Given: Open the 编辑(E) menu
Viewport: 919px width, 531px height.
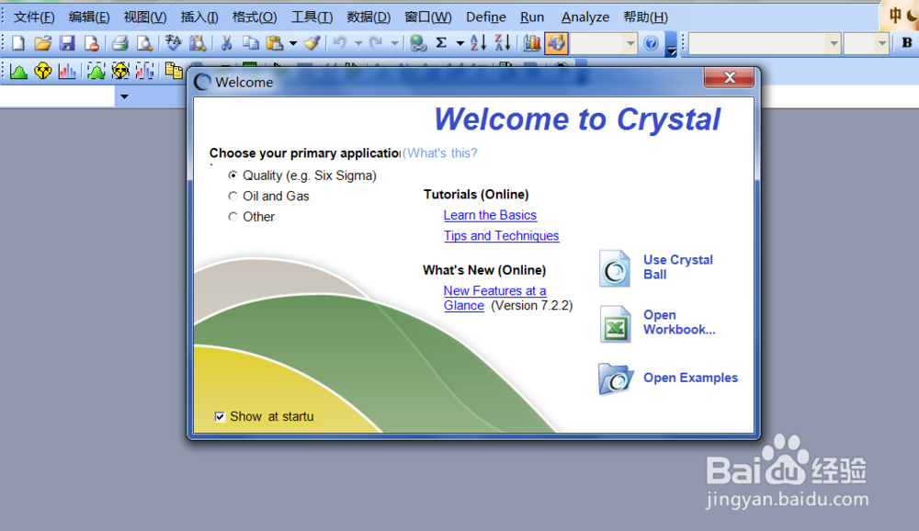Looking at the screenshot, I should [89, 17].
